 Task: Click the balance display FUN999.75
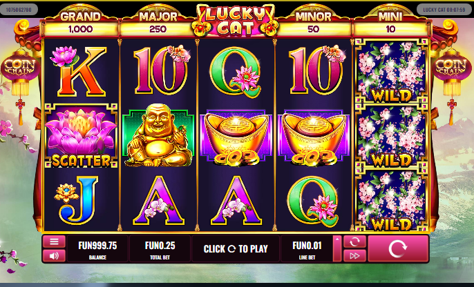[x=97, y=248]
